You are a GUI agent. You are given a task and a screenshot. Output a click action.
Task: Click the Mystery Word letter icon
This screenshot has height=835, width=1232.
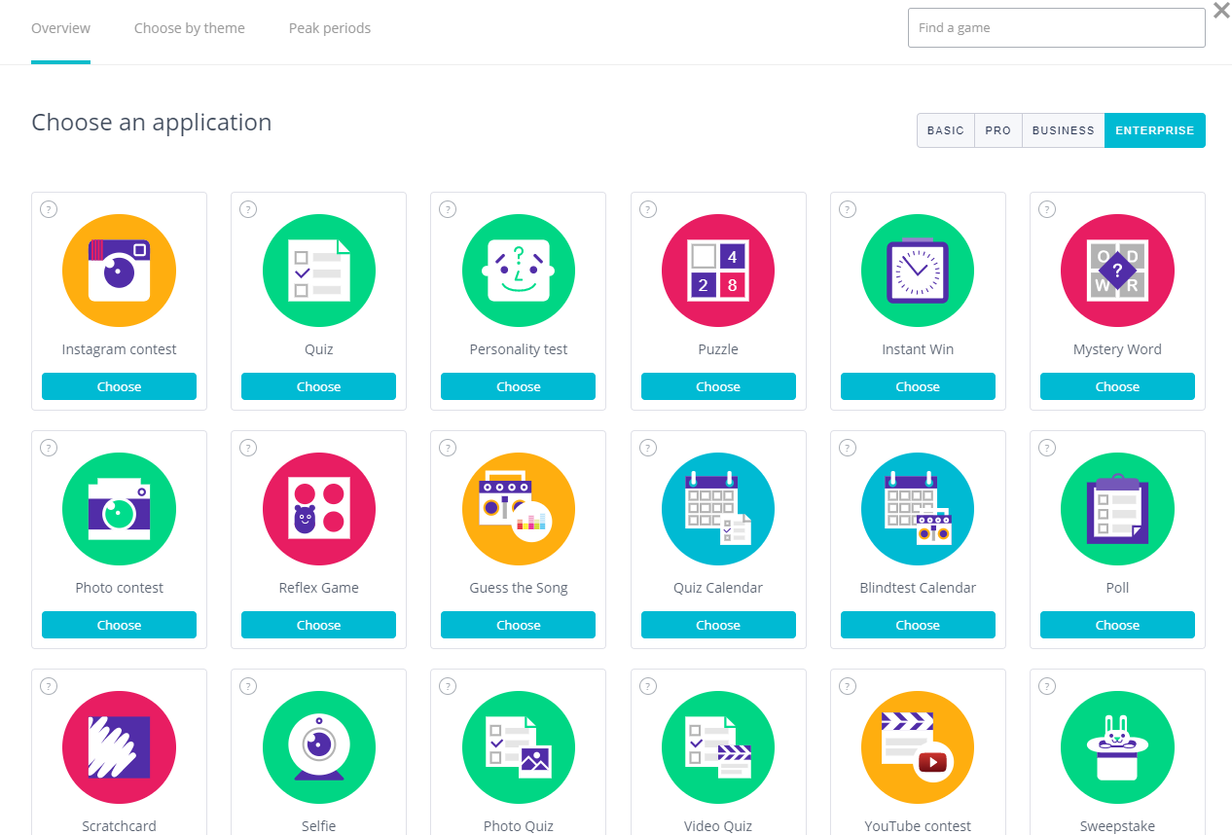tap(1117, 271)
